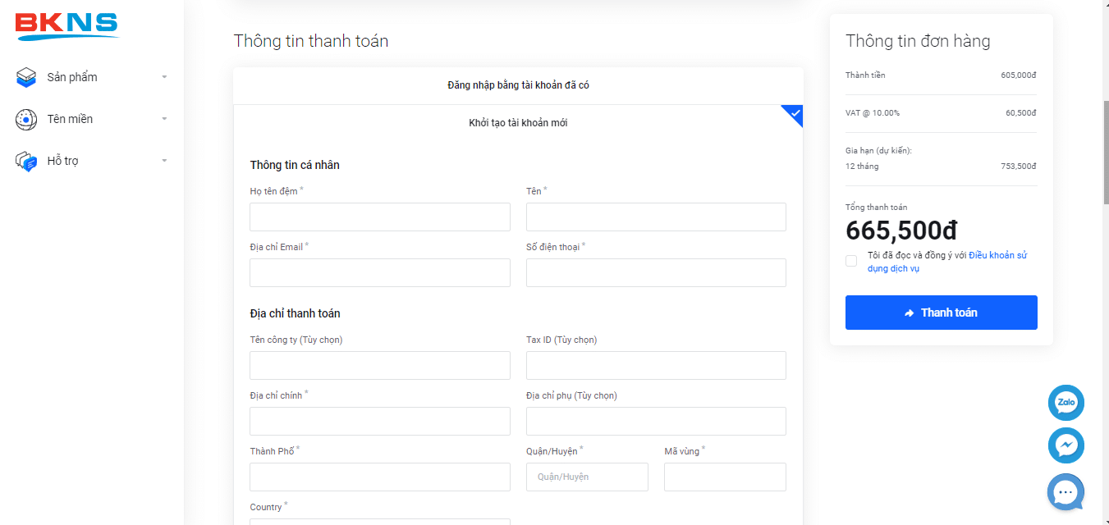
Task: Focus the Quận/Huyện input field
Action: pyautogui.click(x=587, y=477)
